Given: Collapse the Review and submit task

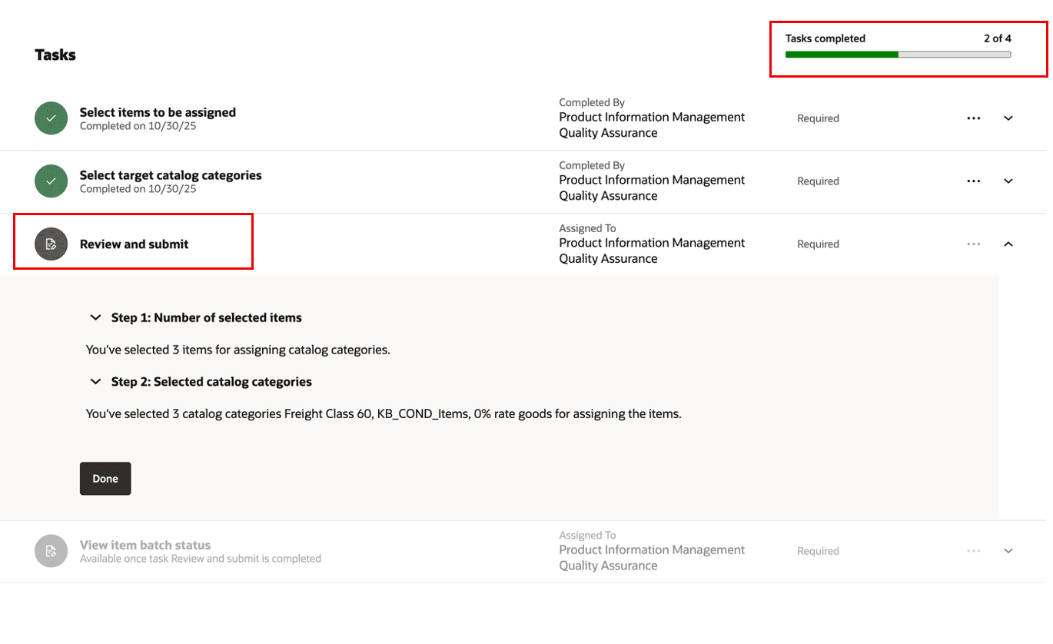Looking at the screenshot, I should tap(1009, 244).
